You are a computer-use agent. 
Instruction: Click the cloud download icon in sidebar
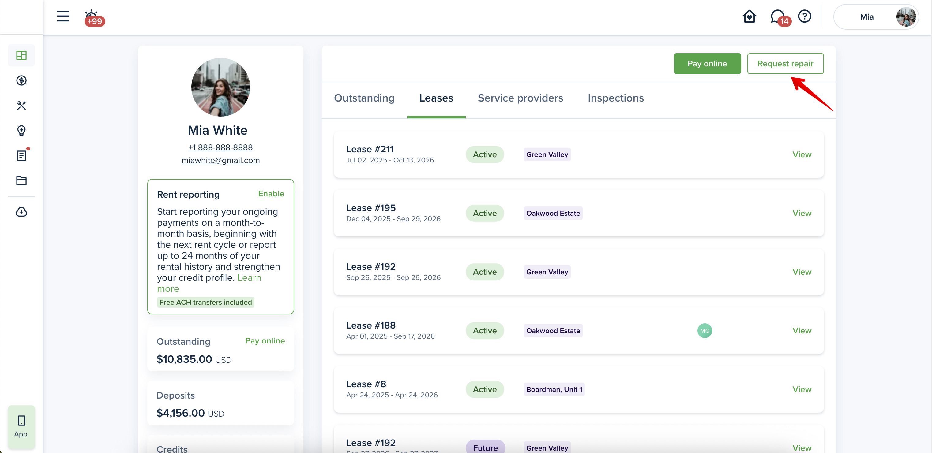(21, 212)
